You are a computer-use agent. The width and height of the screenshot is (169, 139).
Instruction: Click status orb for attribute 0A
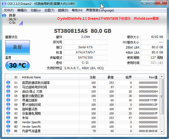tap(8, 109)
